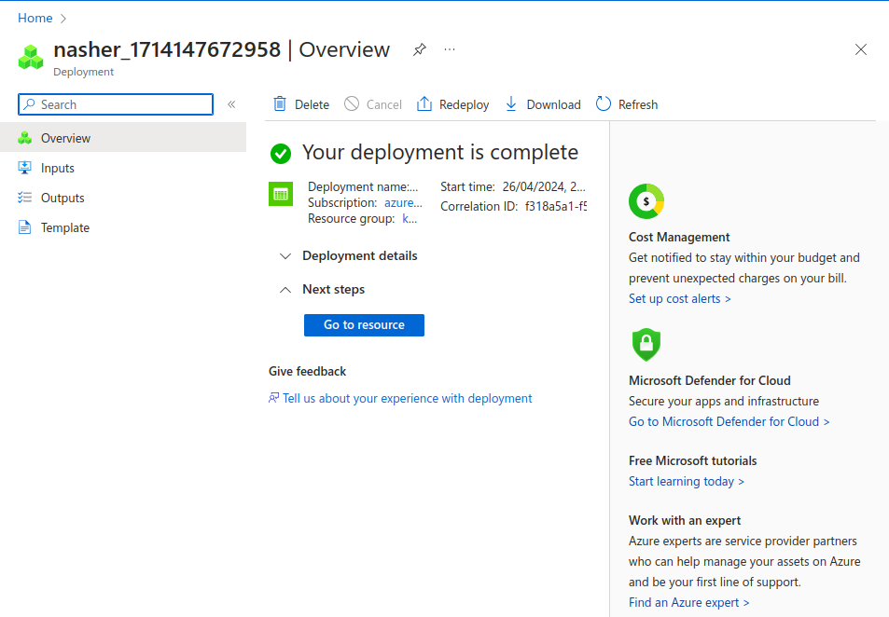889x617 pixels.
Task: Close the deployment overview pane
Action: (x=860, y=50)
